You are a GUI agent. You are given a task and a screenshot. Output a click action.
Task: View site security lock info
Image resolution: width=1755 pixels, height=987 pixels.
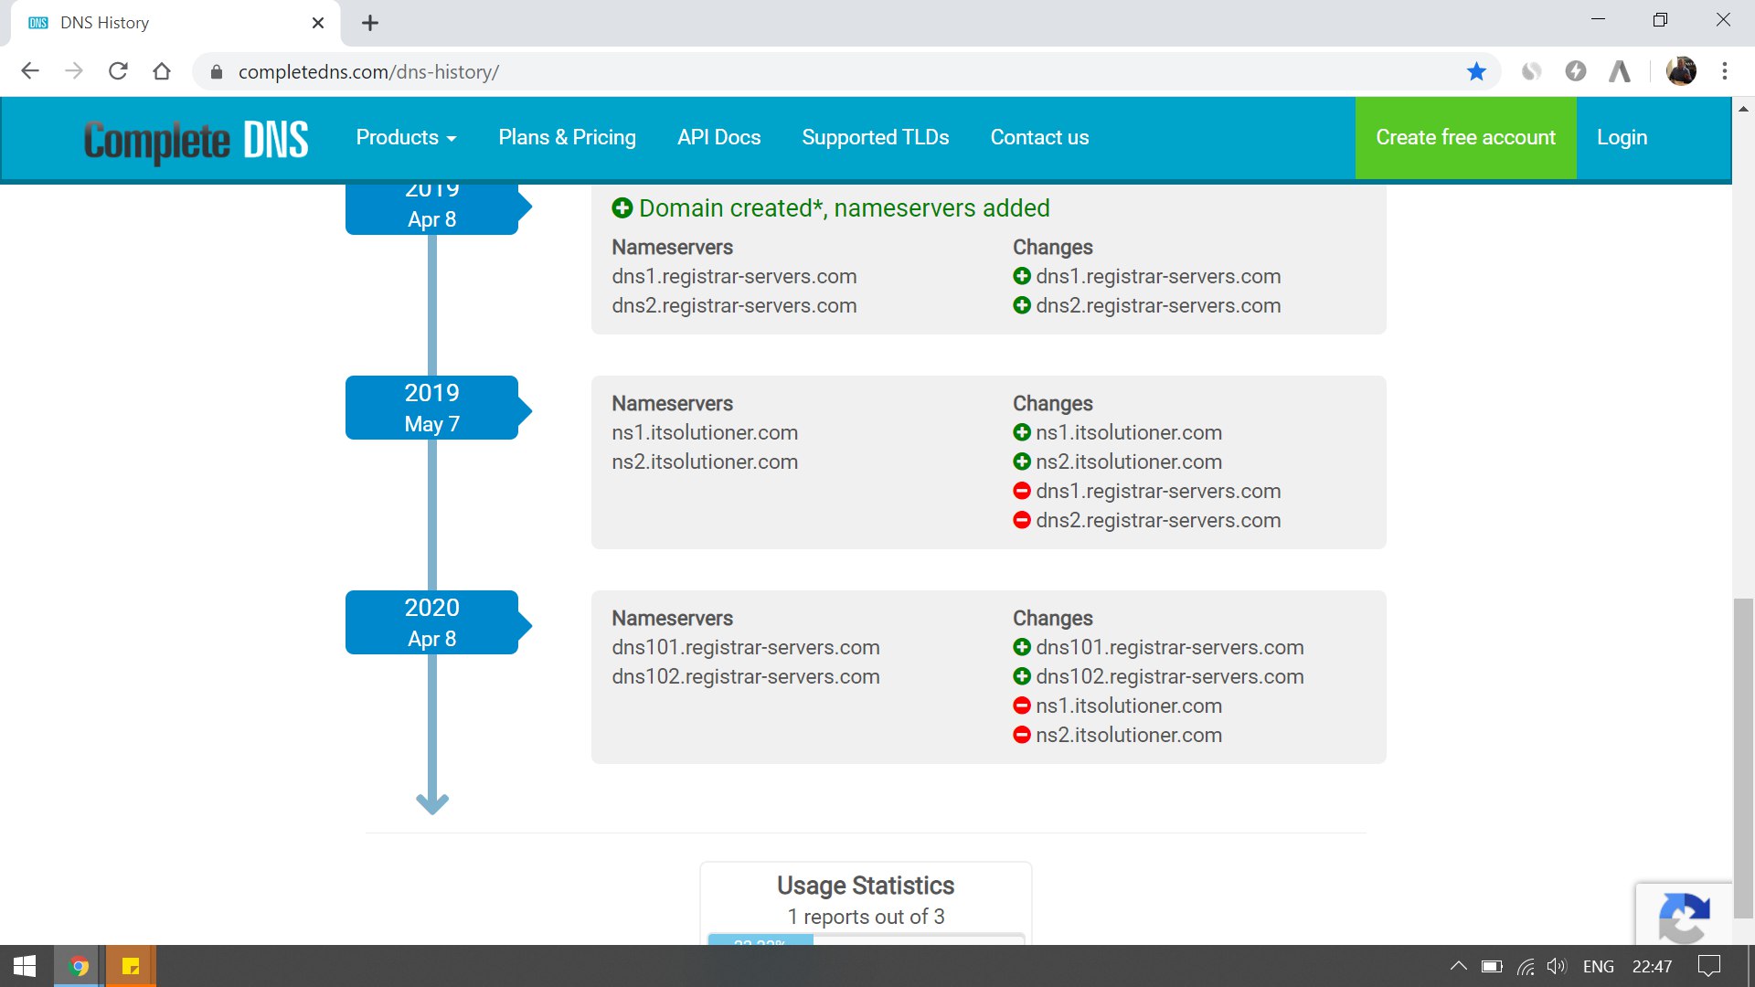point(217,72)
